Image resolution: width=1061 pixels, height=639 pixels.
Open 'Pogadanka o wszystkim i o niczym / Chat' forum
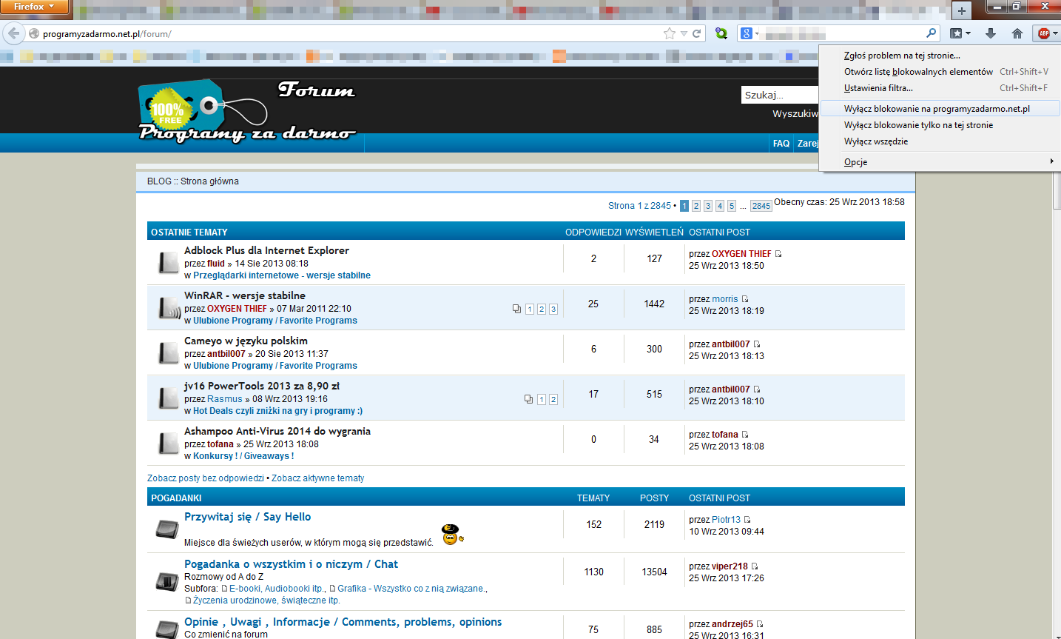point(291,564)
